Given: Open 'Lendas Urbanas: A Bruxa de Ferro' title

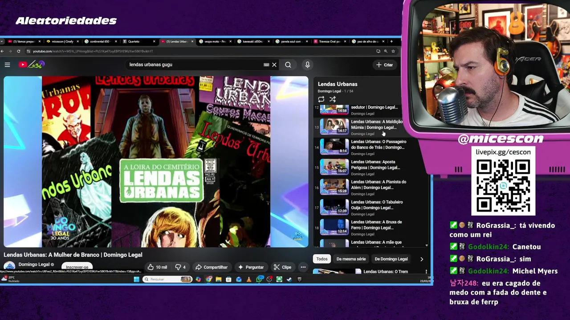Looking at the screenshot, I should click(376, 225).
